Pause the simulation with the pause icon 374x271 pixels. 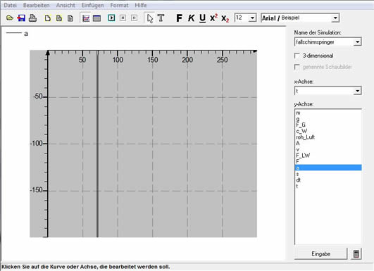point(135,18)
